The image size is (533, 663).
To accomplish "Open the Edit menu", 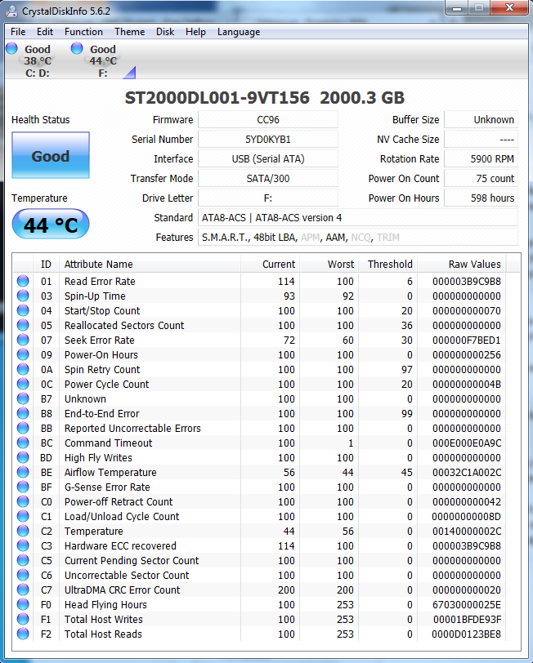I will 45,32.
